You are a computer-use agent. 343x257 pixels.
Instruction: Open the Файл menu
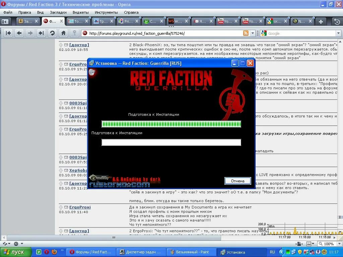[x=8, y=12]
